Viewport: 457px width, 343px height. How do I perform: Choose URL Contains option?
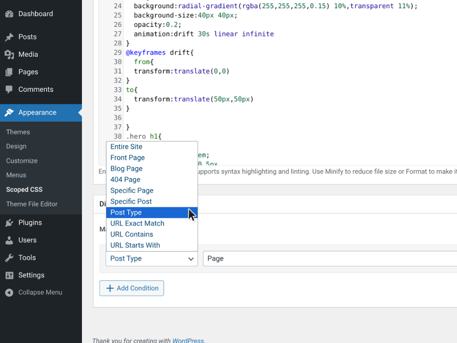pyautogui.click(x=152, y=235)
